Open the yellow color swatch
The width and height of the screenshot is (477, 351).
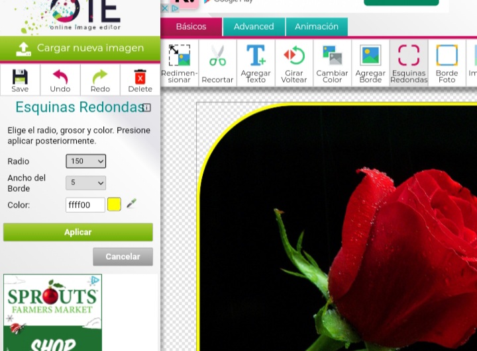tap(114, 204)
